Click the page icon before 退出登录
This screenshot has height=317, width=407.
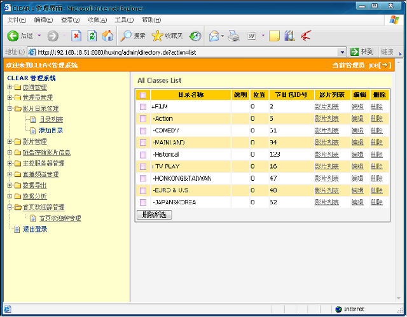(17, 229)
